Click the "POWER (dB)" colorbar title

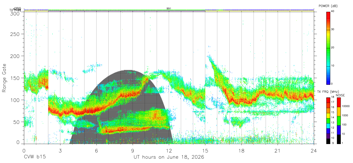[x=328, y=6]
